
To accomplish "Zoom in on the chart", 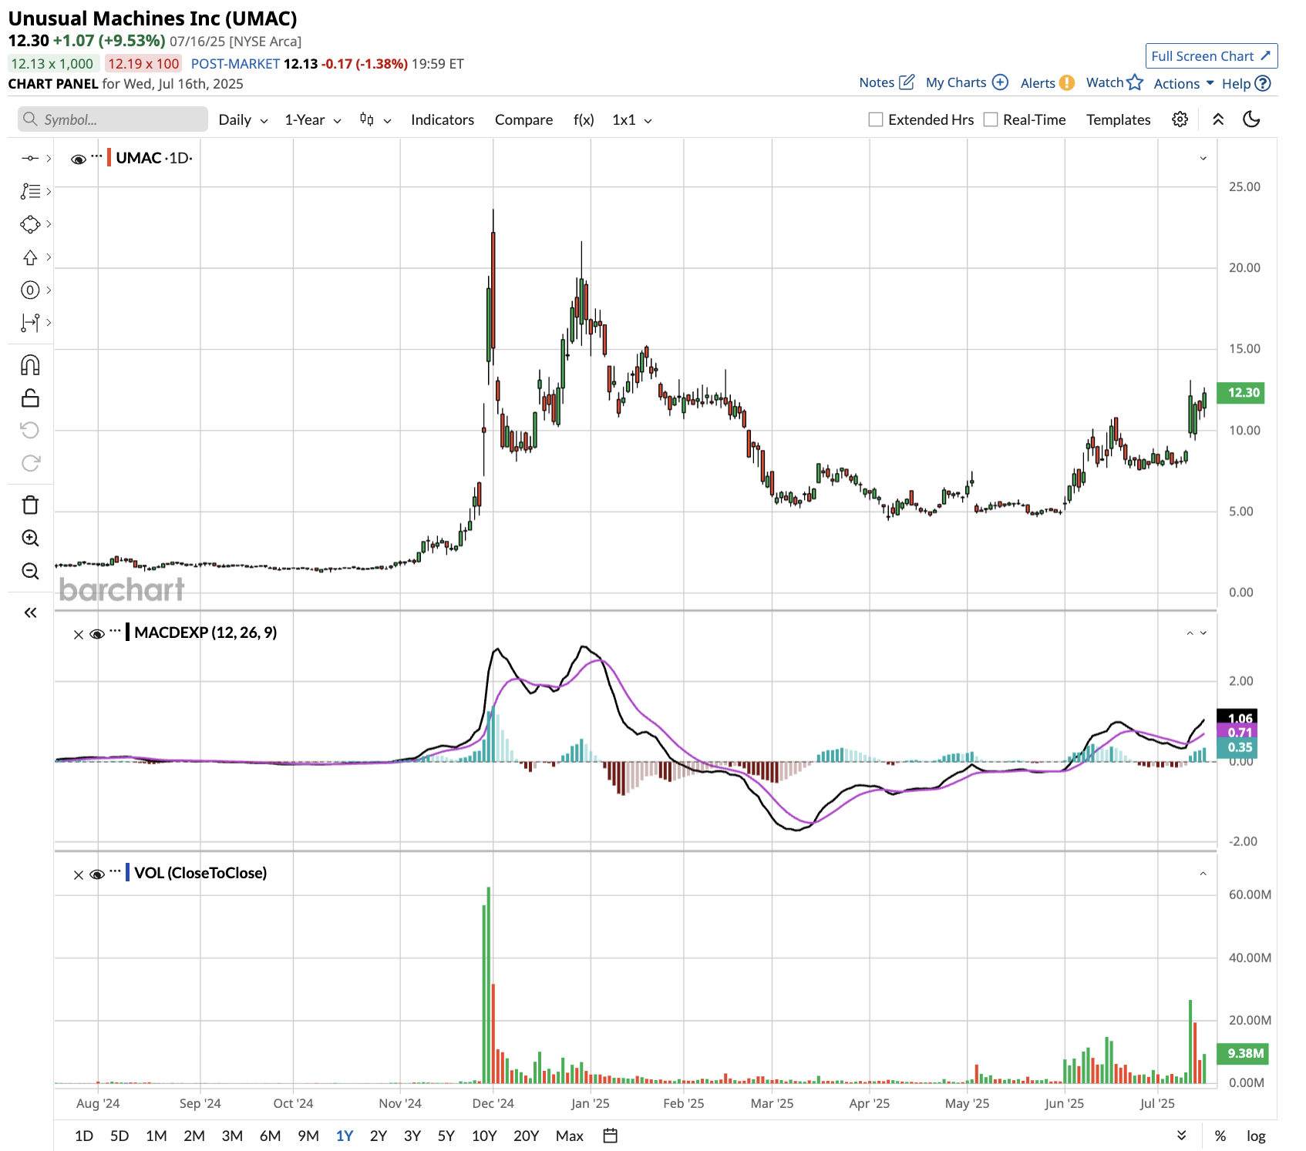I will 30,538.
